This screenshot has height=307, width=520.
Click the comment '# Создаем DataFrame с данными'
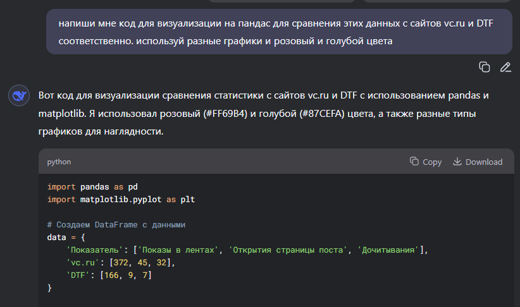coord(116,224)
